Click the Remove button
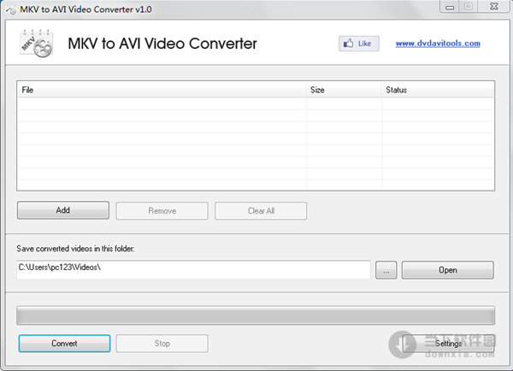The width and height of the screenshot is (513, 371). tap(162, 210)
